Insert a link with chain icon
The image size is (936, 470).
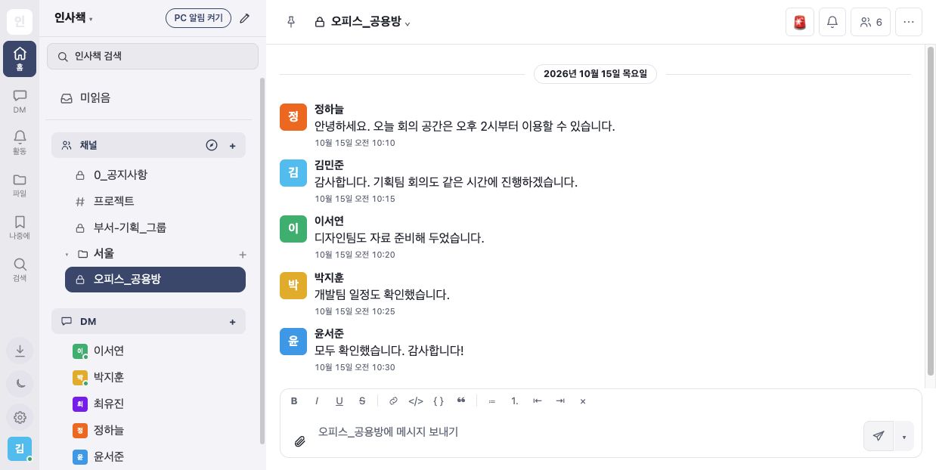click(x=393, y=401)
